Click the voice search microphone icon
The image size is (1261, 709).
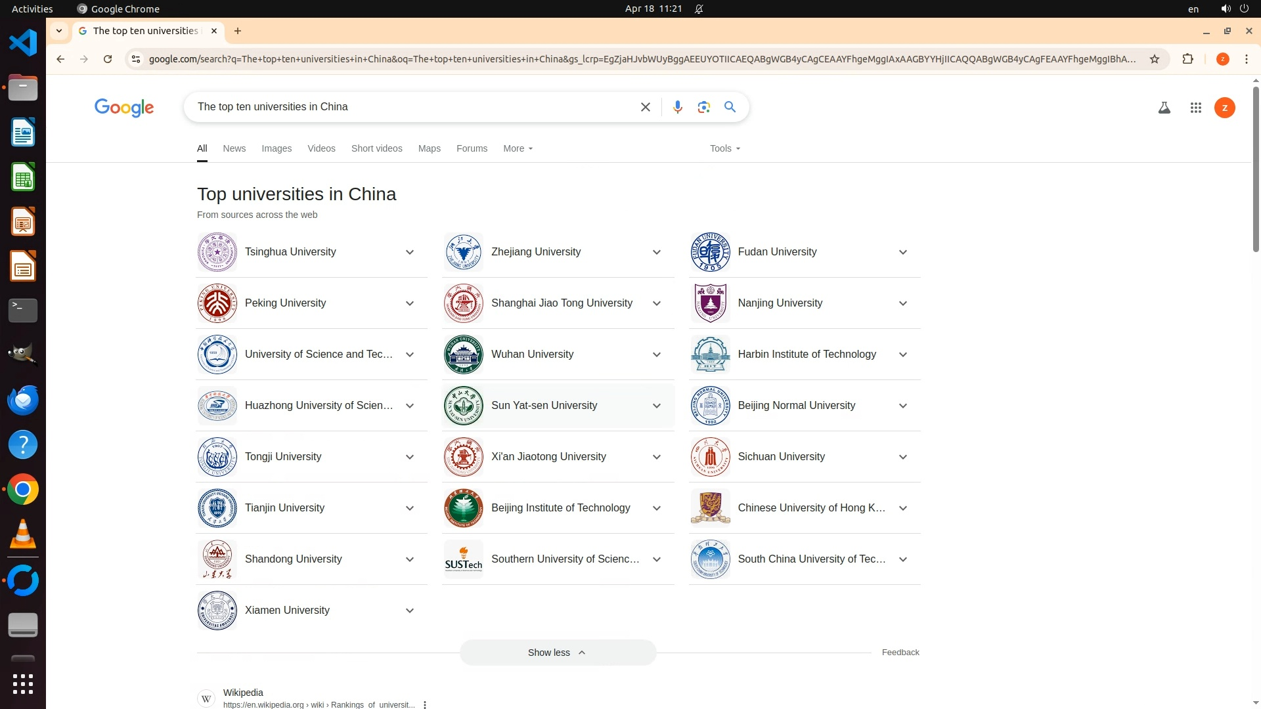point(677,107)
